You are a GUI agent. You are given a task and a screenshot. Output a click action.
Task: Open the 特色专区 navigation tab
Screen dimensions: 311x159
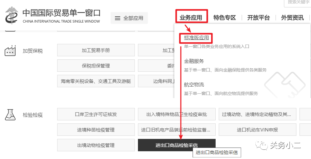tap(225, 18)
